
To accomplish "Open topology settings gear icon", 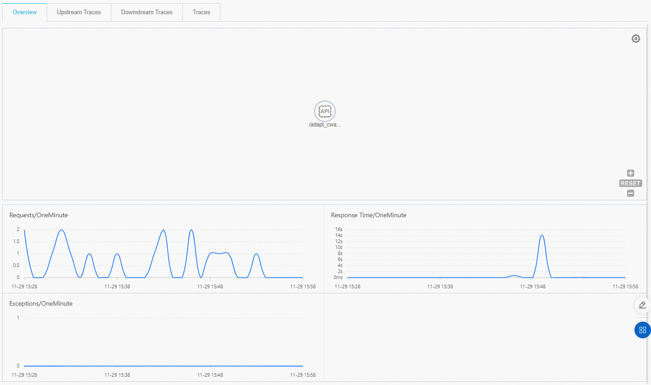I will pyautogui.click(x=635, y=38).
